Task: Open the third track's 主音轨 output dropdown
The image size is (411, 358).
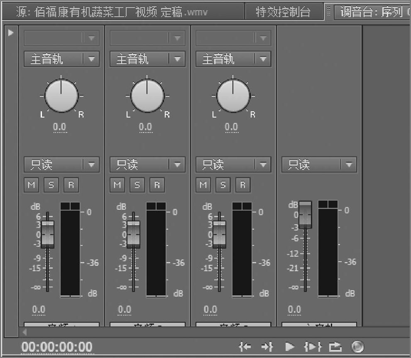Action: 233,59
